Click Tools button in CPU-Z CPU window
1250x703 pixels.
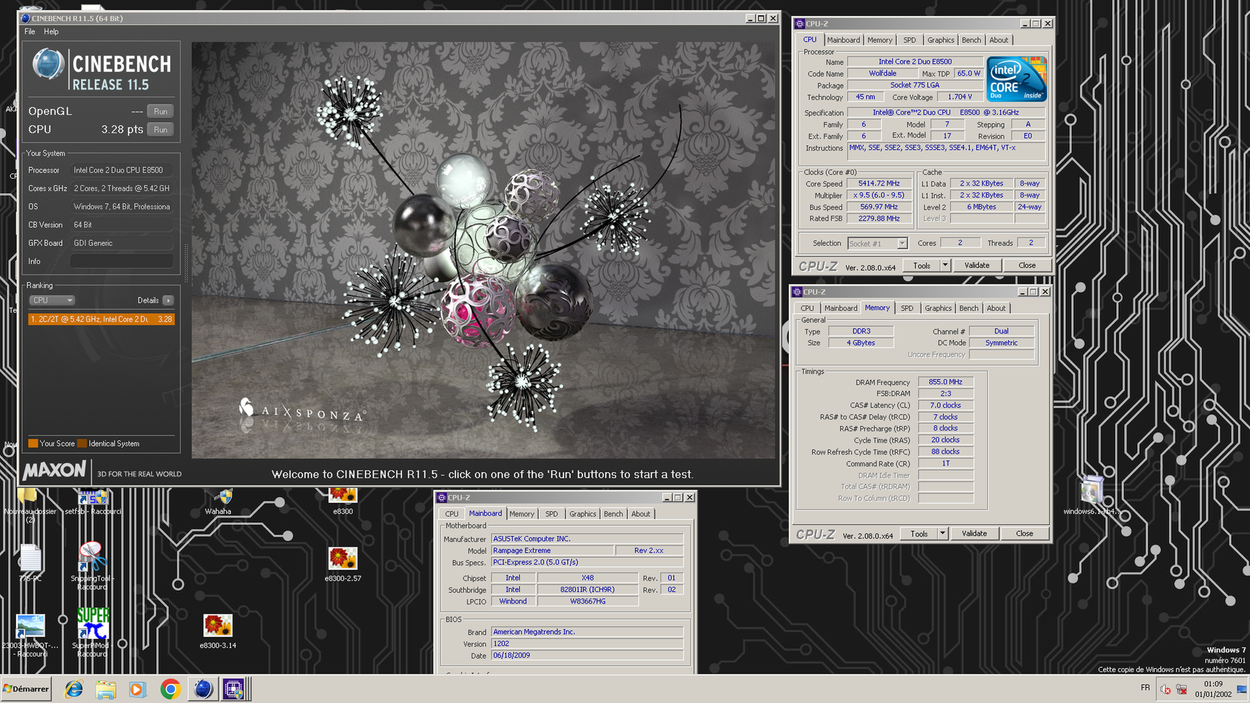922,265
